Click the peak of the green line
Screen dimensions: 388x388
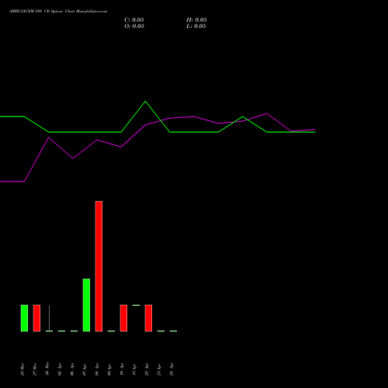[x=145, y=102]
